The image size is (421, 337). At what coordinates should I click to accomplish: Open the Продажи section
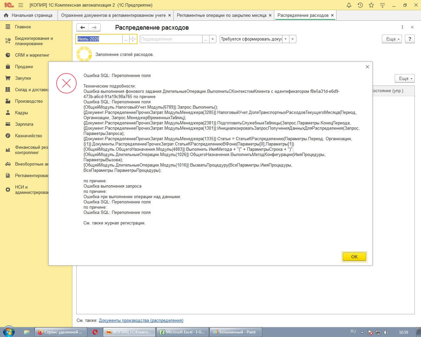[24, 67]
